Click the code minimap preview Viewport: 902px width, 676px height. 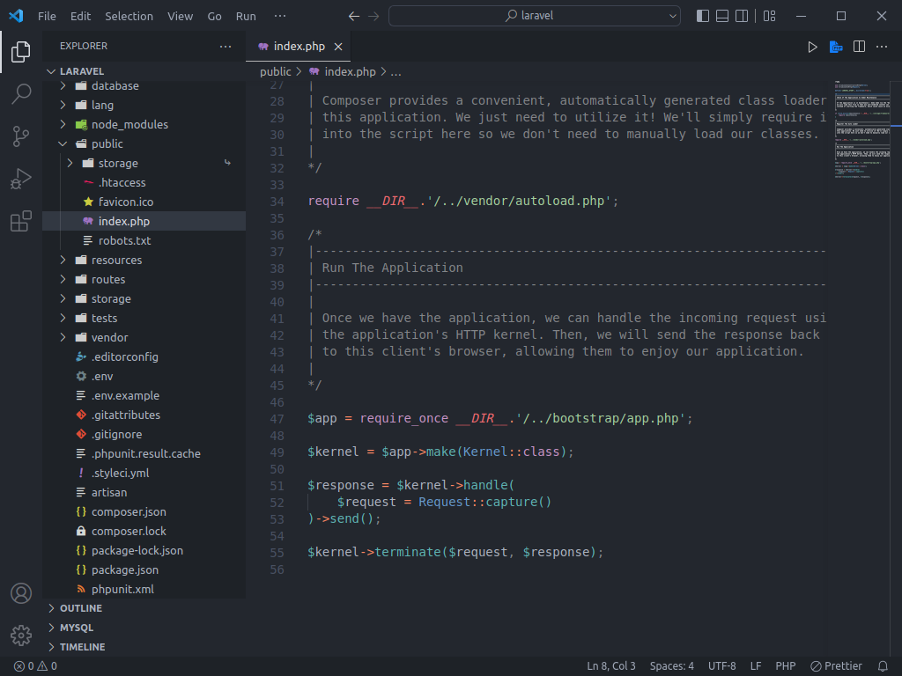[861, 130]
